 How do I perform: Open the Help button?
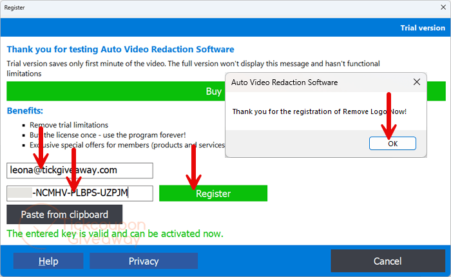pyautogui.click(x=48, y=261)
